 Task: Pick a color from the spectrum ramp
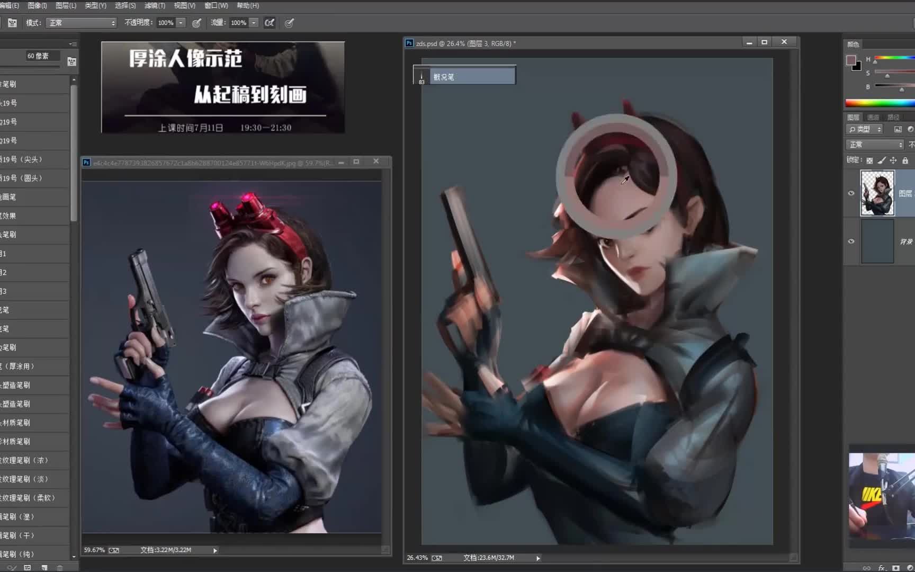click(880, 103)
